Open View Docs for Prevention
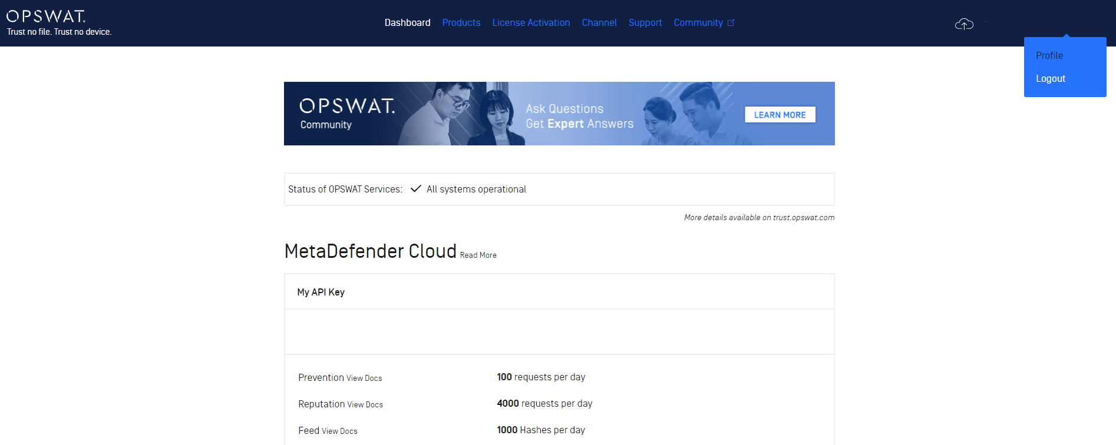This screenshot has width=1116, height=445. (364, 378)
